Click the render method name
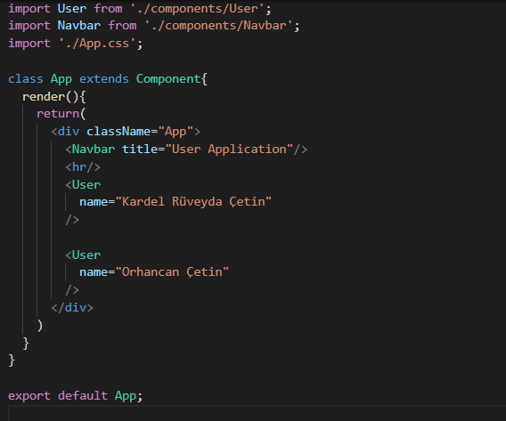The width and height of the screenshot is (506, 421). point(44,97)
